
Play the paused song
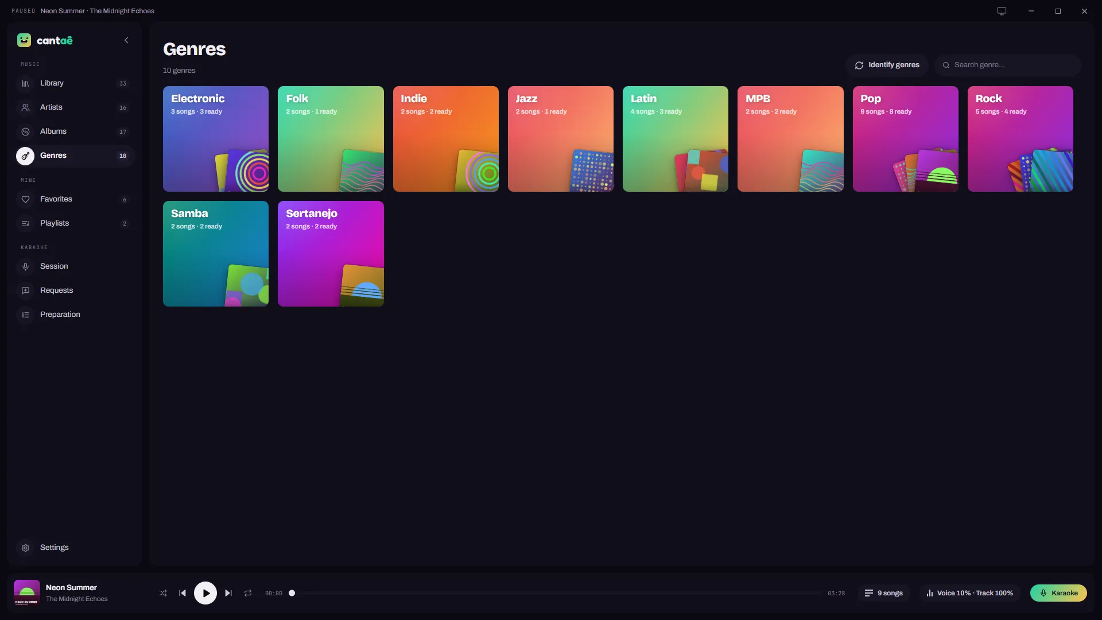coord(205,593)
